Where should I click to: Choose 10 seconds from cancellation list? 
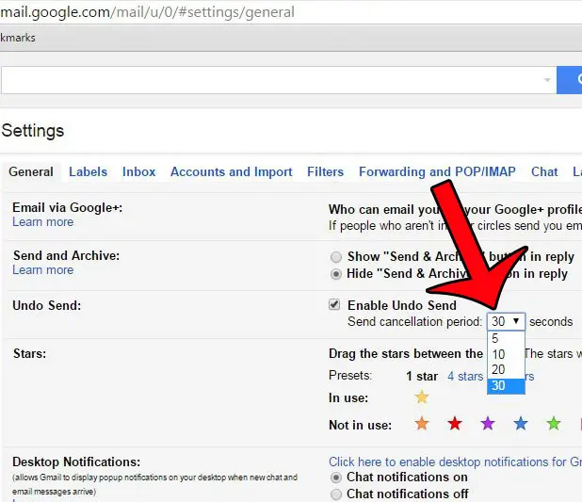tap(506, 354)
